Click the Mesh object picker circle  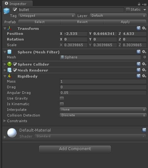click(145, 57)
